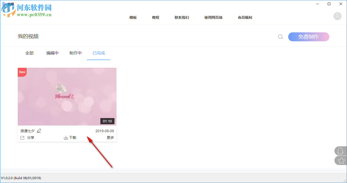This screenshot has width=347, height=183.
Task: Open the search magnifier icon
Action: point(281,37)
